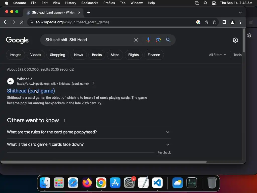The height and width of the screenshot is (193, 257).
Task: Bookmark this page with the star icon
Action: click(x=214, y=22)
